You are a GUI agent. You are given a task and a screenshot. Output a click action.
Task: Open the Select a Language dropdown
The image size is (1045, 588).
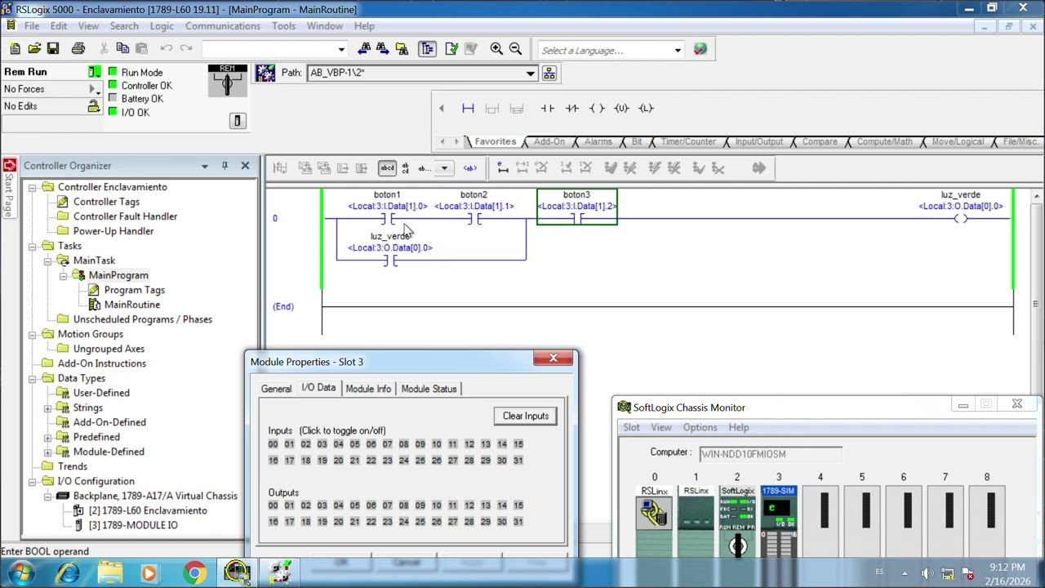[677, 51]
